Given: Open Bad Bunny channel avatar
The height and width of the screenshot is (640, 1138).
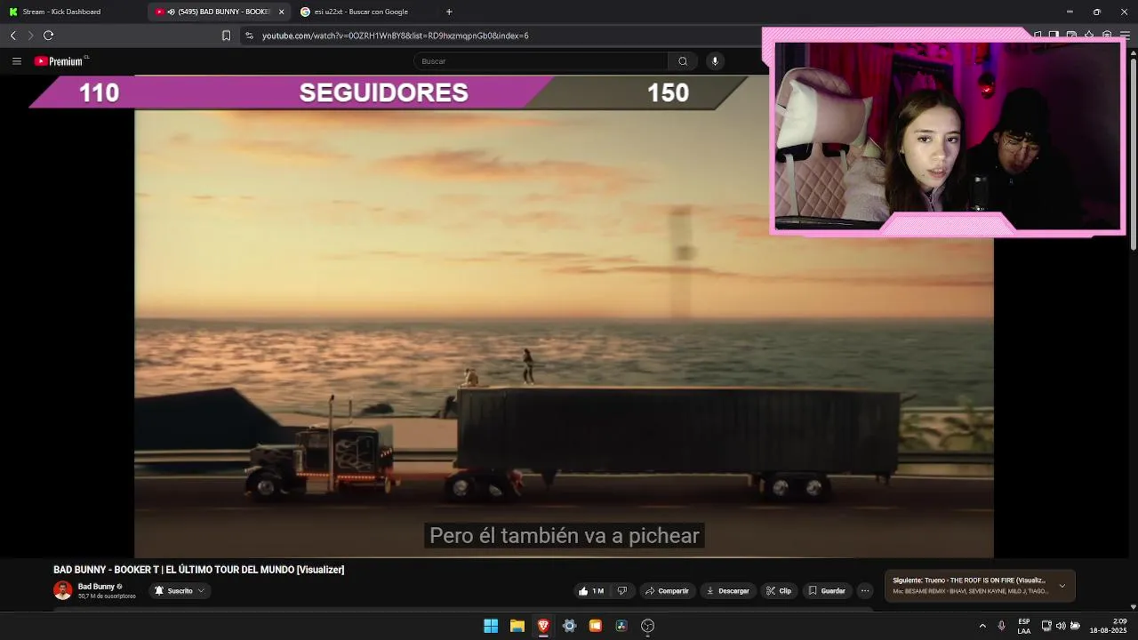Looking at the screenshot, I should pyautogui.click(x=62, y=590).
